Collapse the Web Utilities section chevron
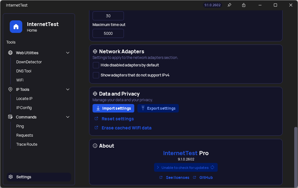 [x=68, y=53]
